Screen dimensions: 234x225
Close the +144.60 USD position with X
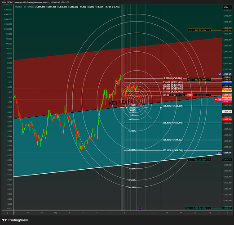click(210, 95)
